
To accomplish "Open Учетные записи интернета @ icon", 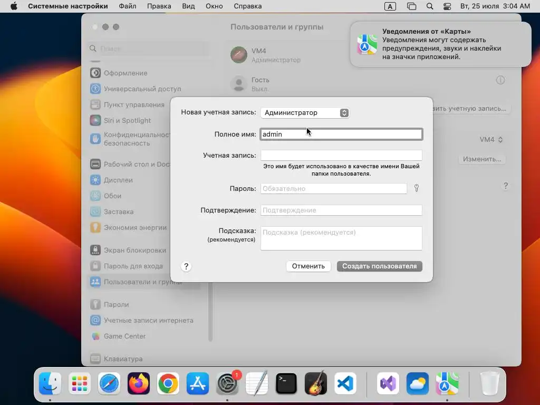I will click(95, 321).
